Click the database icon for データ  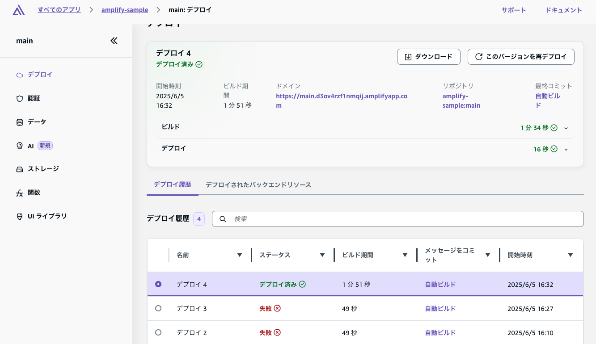(20, 122)
